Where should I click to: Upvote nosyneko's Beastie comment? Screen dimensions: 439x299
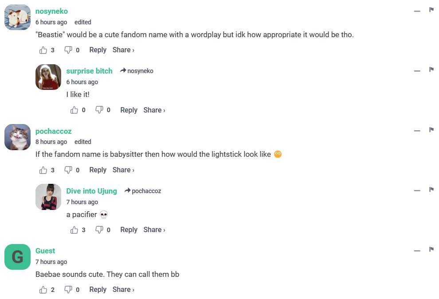[x=43, y=50]
